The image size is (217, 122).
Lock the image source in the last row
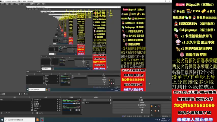(x=60, y=110)
